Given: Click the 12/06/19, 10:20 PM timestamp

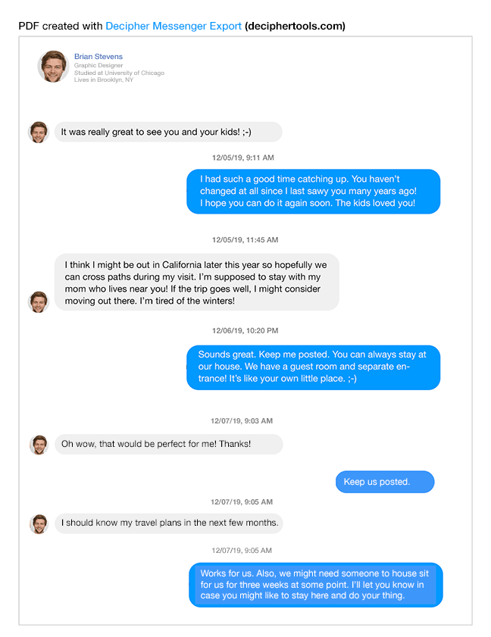Looking at the screenshot, I should pos(245,331).
